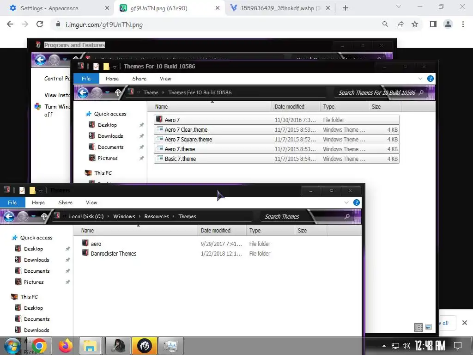Select Aero 7.theme file
Screen dimensions: 473x355
tap(276, 149)
